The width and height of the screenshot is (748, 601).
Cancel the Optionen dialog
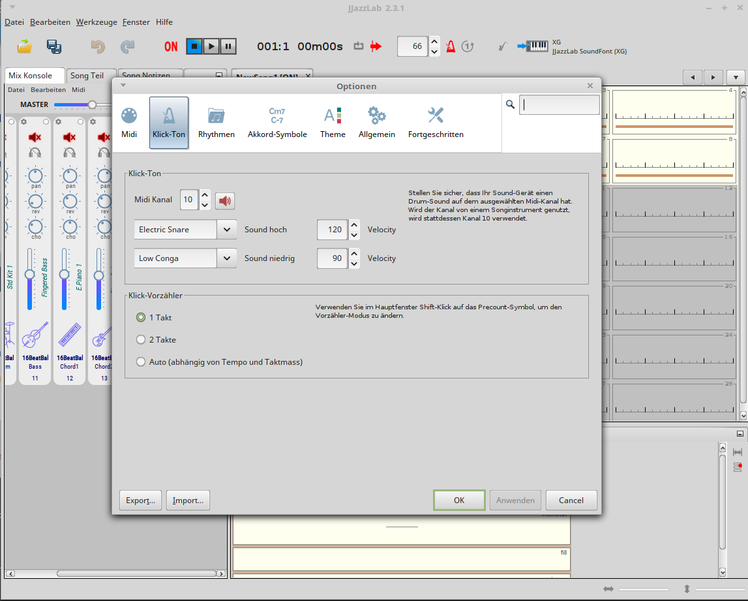[571, 501]
